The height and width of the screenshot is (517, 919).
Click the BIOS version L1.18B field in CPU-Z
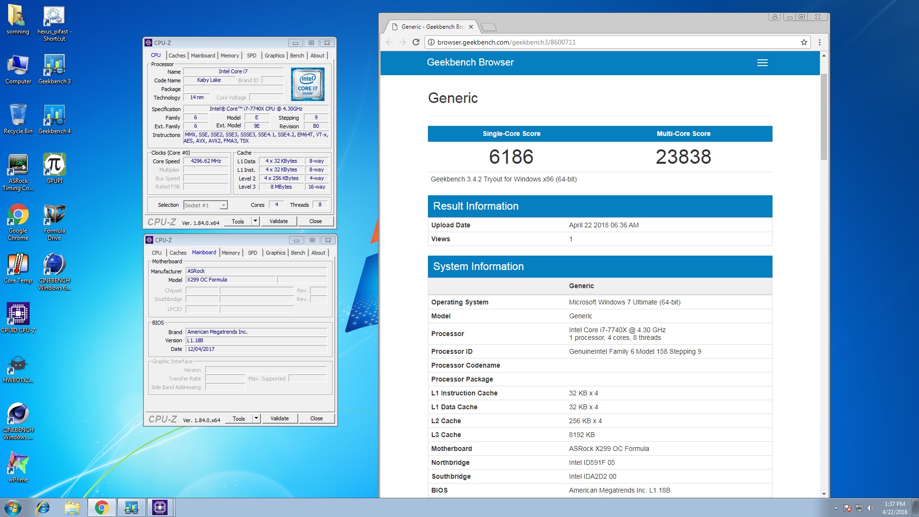[x=257, y=341]
